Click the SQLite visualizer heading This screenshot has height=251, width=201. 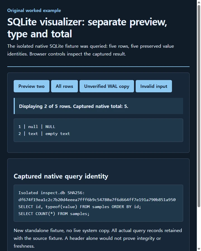coord(87,28)
